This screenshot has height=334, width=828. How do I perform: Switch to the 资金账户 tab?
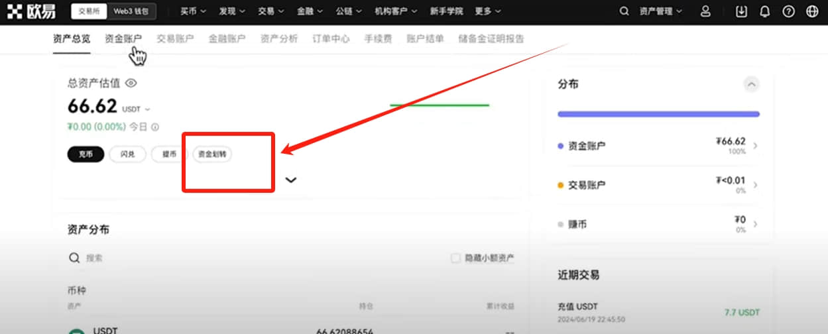(123, 38)
